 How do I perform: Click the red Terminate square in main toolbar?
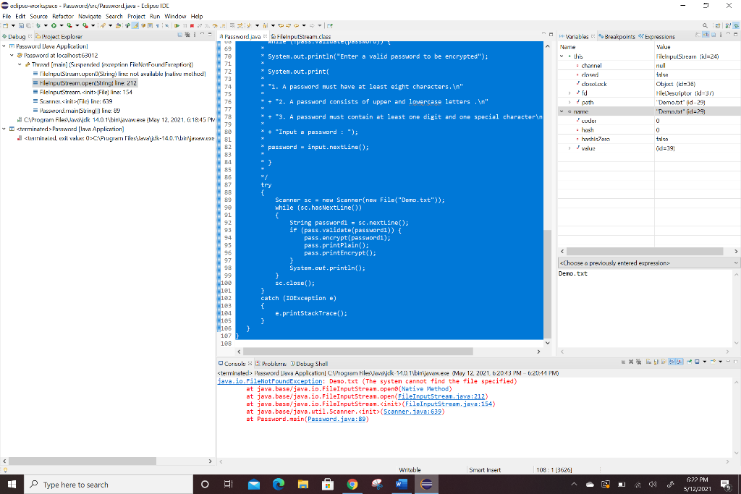(x=192, y=25)
